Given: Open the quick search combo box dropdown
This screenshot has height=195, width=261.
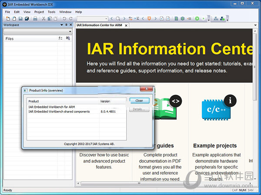Looking at the screenshot, I should tap(106, 19).
